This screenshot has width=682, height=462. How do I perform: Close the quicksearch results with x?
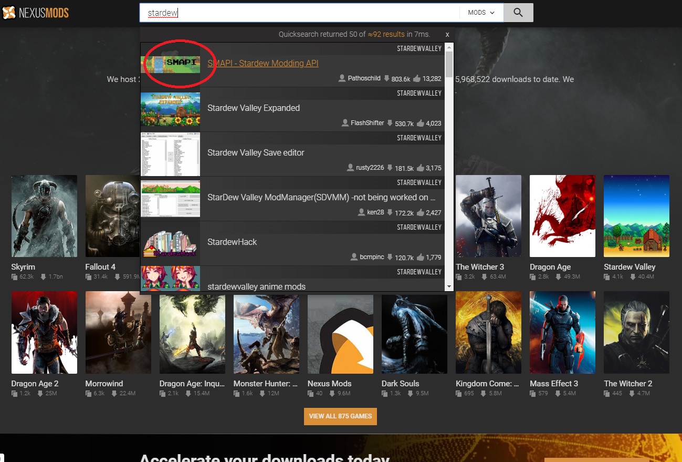447,34
